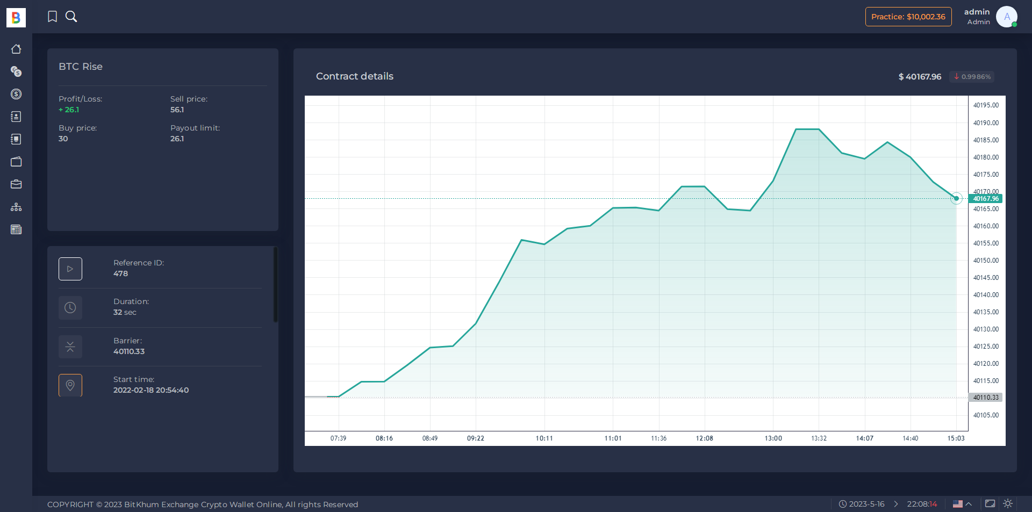Click the location pin icon beside Start time
1032x512 pixels.
pos(70,385)
